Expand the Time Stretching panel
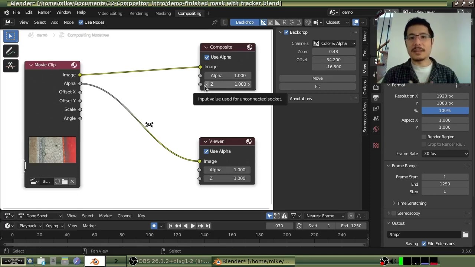 [394, 203]
